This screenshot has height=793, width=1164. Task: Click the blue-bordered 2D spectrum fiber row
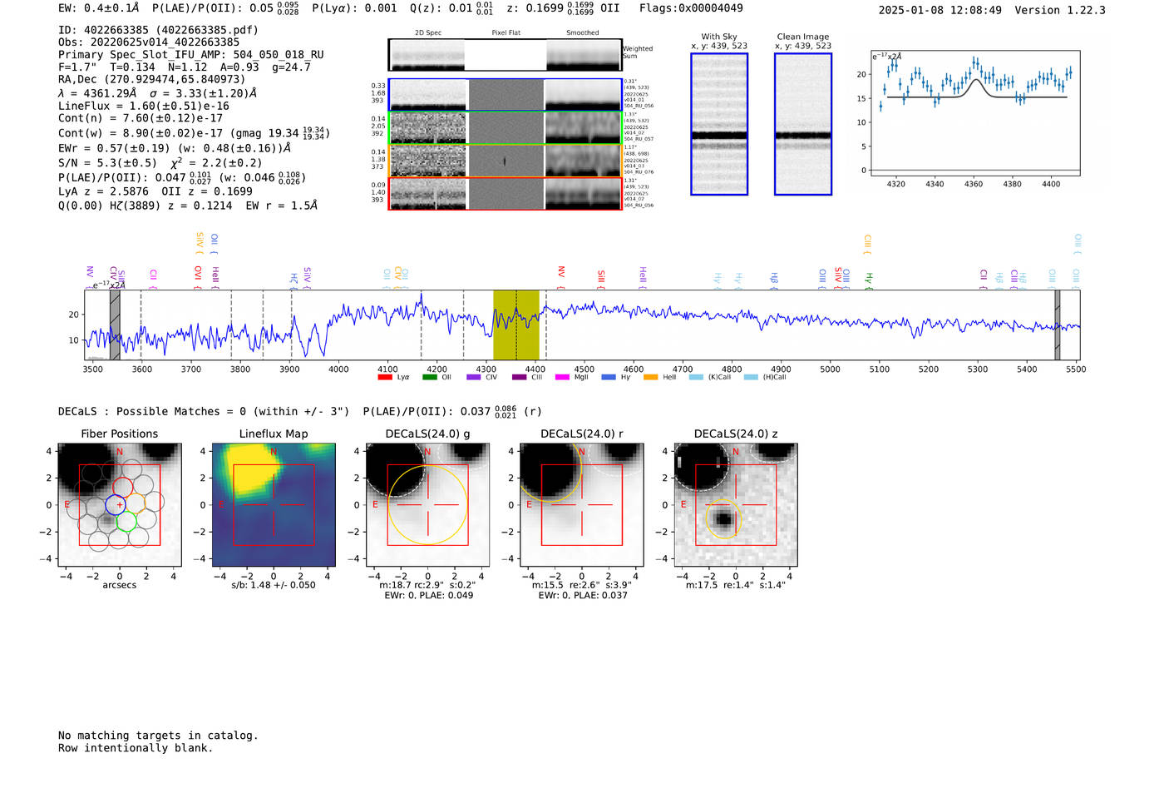click(505, 95)
